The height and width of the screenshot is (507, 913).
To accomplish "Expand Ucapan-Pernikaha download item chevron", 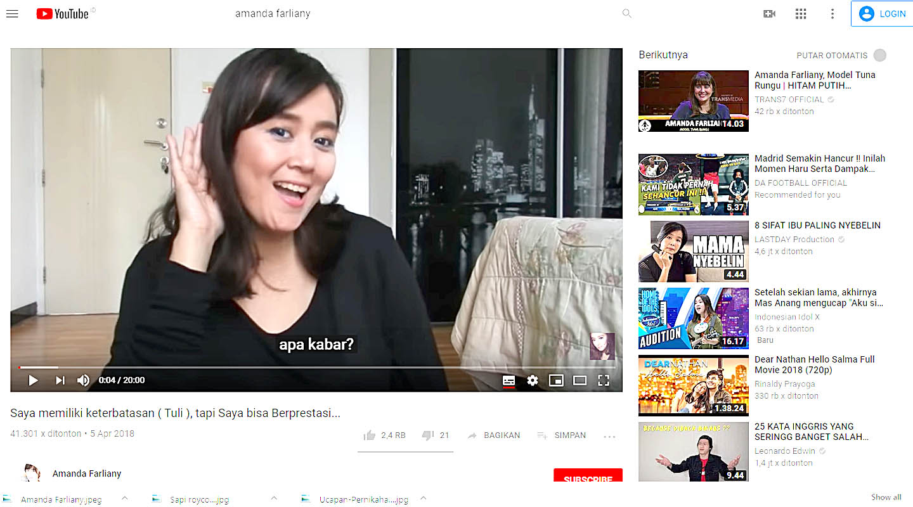I will pos(423,498).
